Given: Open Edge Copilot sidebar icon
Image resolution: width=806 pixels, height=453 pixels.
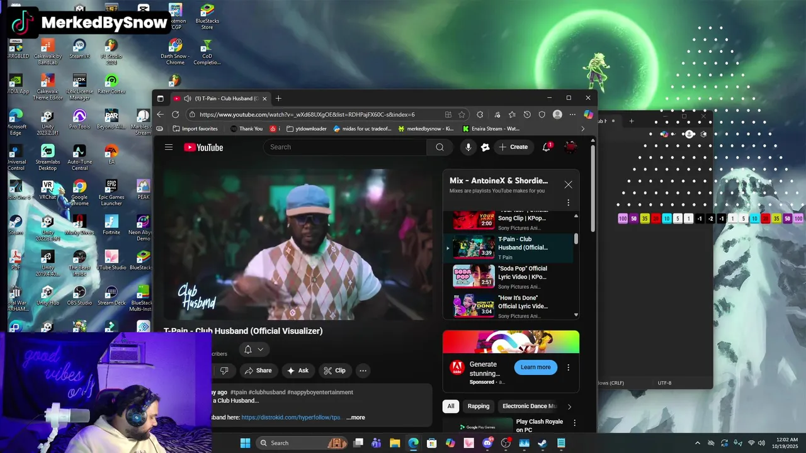Looking at the screenshot, I should 588,115.
